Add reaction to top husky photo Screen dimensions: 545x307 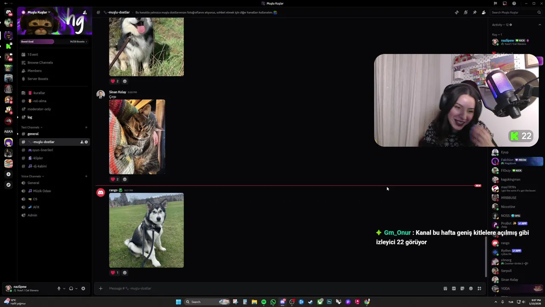click(125, 81)
